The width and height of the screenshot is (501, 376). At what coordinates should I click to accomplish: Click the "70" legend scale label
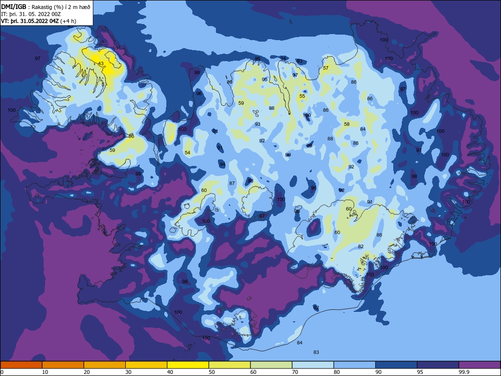pyautogui.click(x=295, y=372)
